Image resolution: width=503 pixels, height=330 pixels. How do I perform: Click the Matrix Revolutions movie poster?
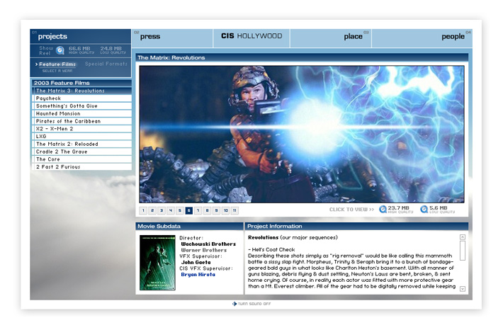157,263
